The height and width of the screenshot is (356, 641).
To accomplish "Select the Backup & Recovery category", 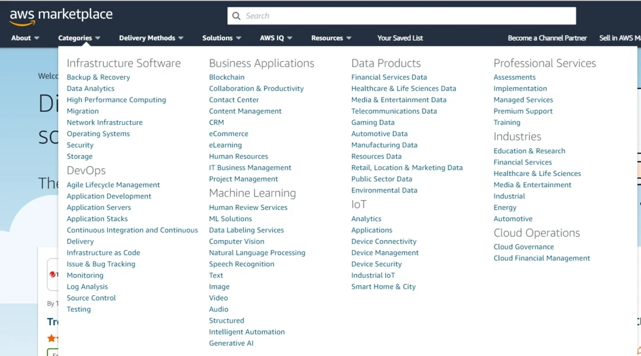I will click(98, 77).
